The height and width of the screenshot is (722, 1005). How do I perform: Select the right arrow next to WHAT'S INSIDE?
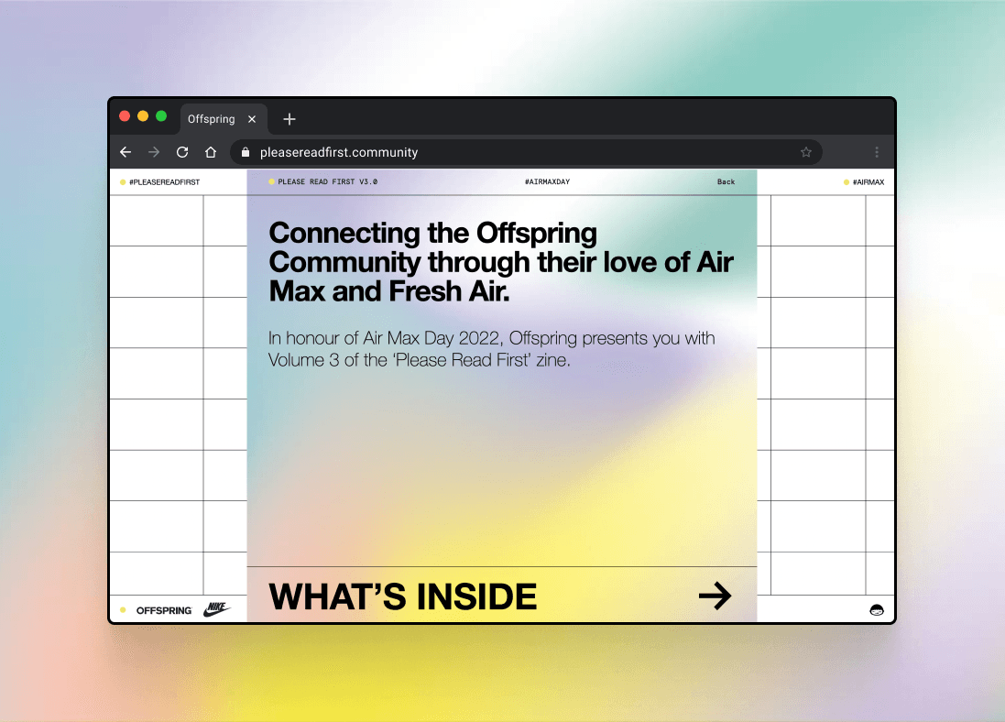click(716, 596)
